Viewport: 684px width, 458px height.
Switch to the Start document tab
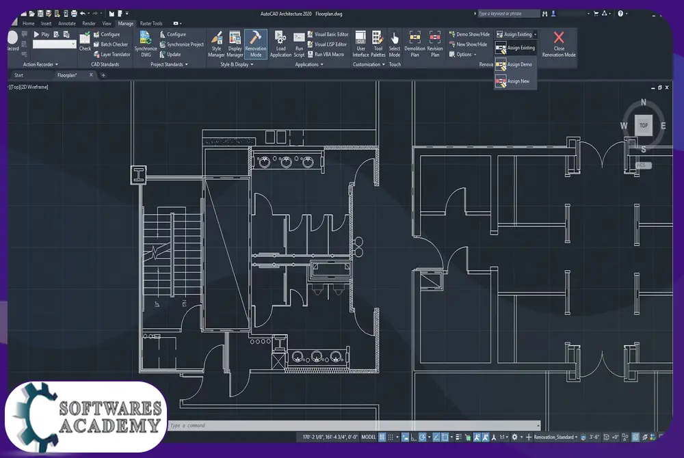(18, 75)
